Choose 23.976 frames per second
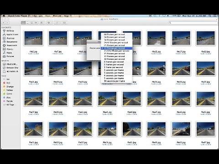219x164 pixels. pyautogui.click(x=117, y=51)
